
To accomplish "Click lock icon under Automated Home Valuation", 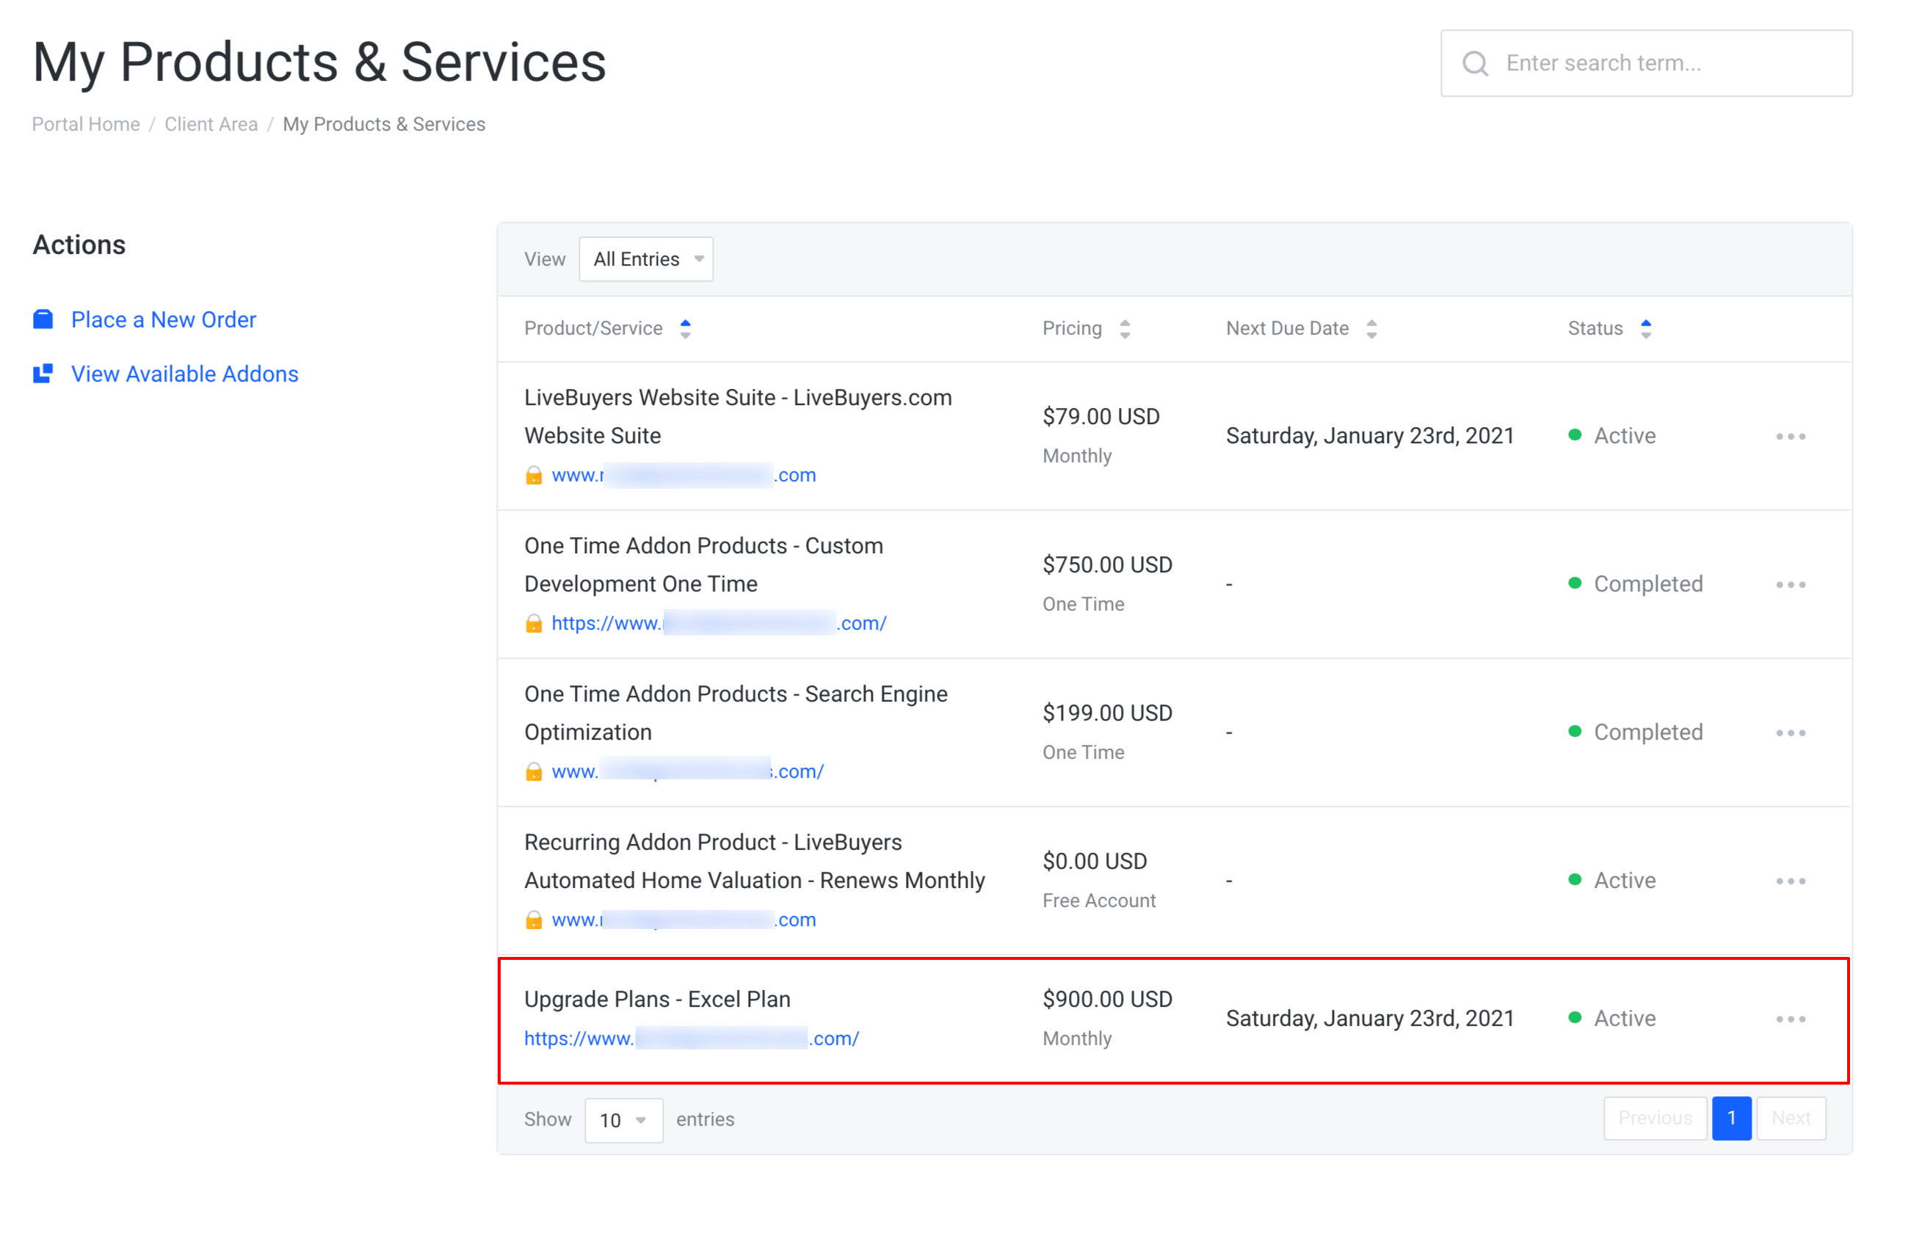I will 534,920.
